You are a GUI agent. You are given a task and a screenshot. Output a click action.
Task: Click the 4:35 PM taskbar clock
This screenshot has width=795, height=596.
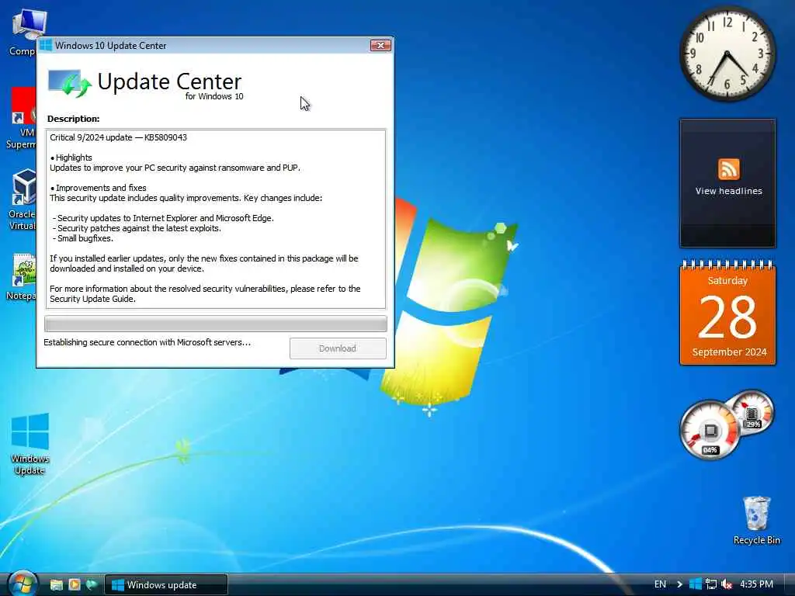pyautogui.click(x=756, y=584)
